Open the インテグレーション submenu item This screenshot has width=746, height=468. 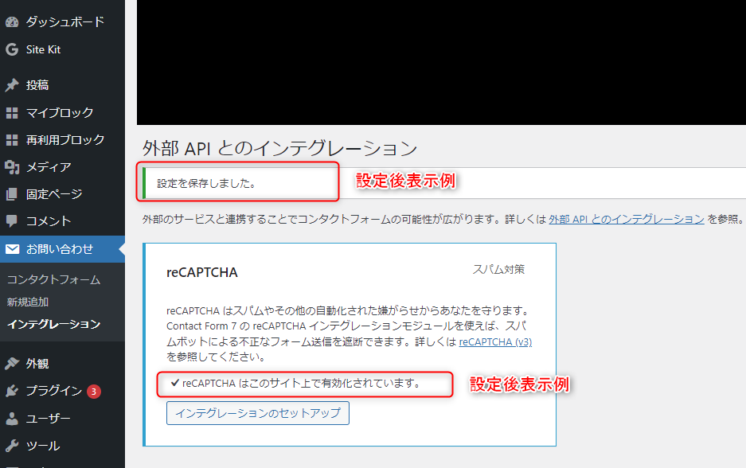pos(54,325)
